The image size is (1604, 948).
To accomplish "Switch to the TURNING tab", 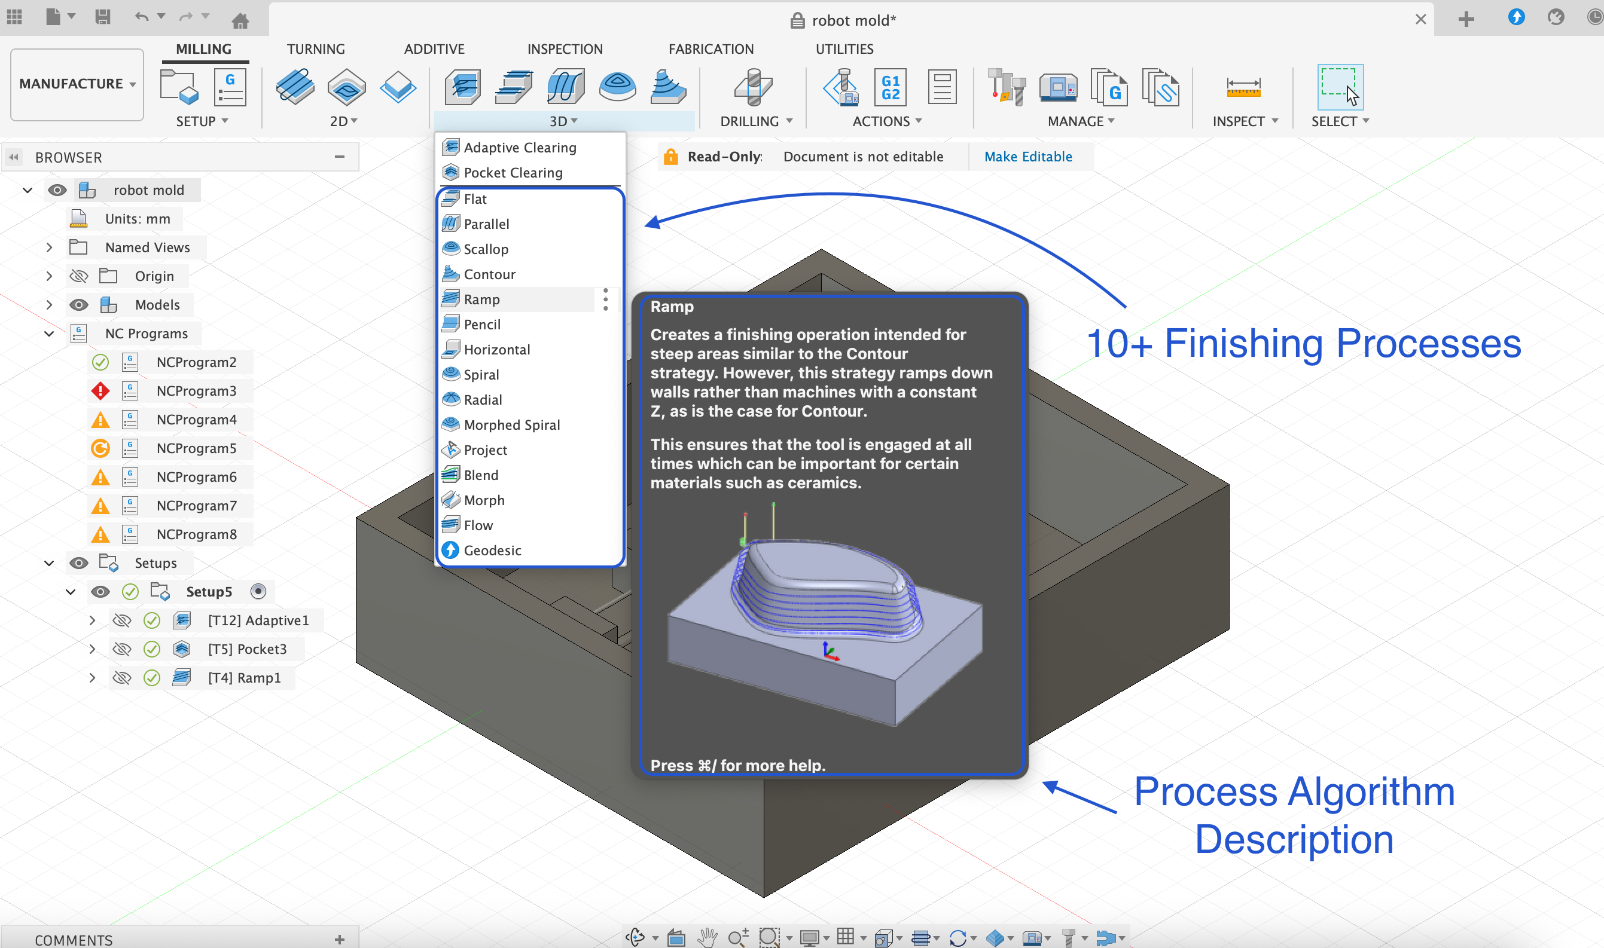I will pyautogui.click(x=316, y=49).
